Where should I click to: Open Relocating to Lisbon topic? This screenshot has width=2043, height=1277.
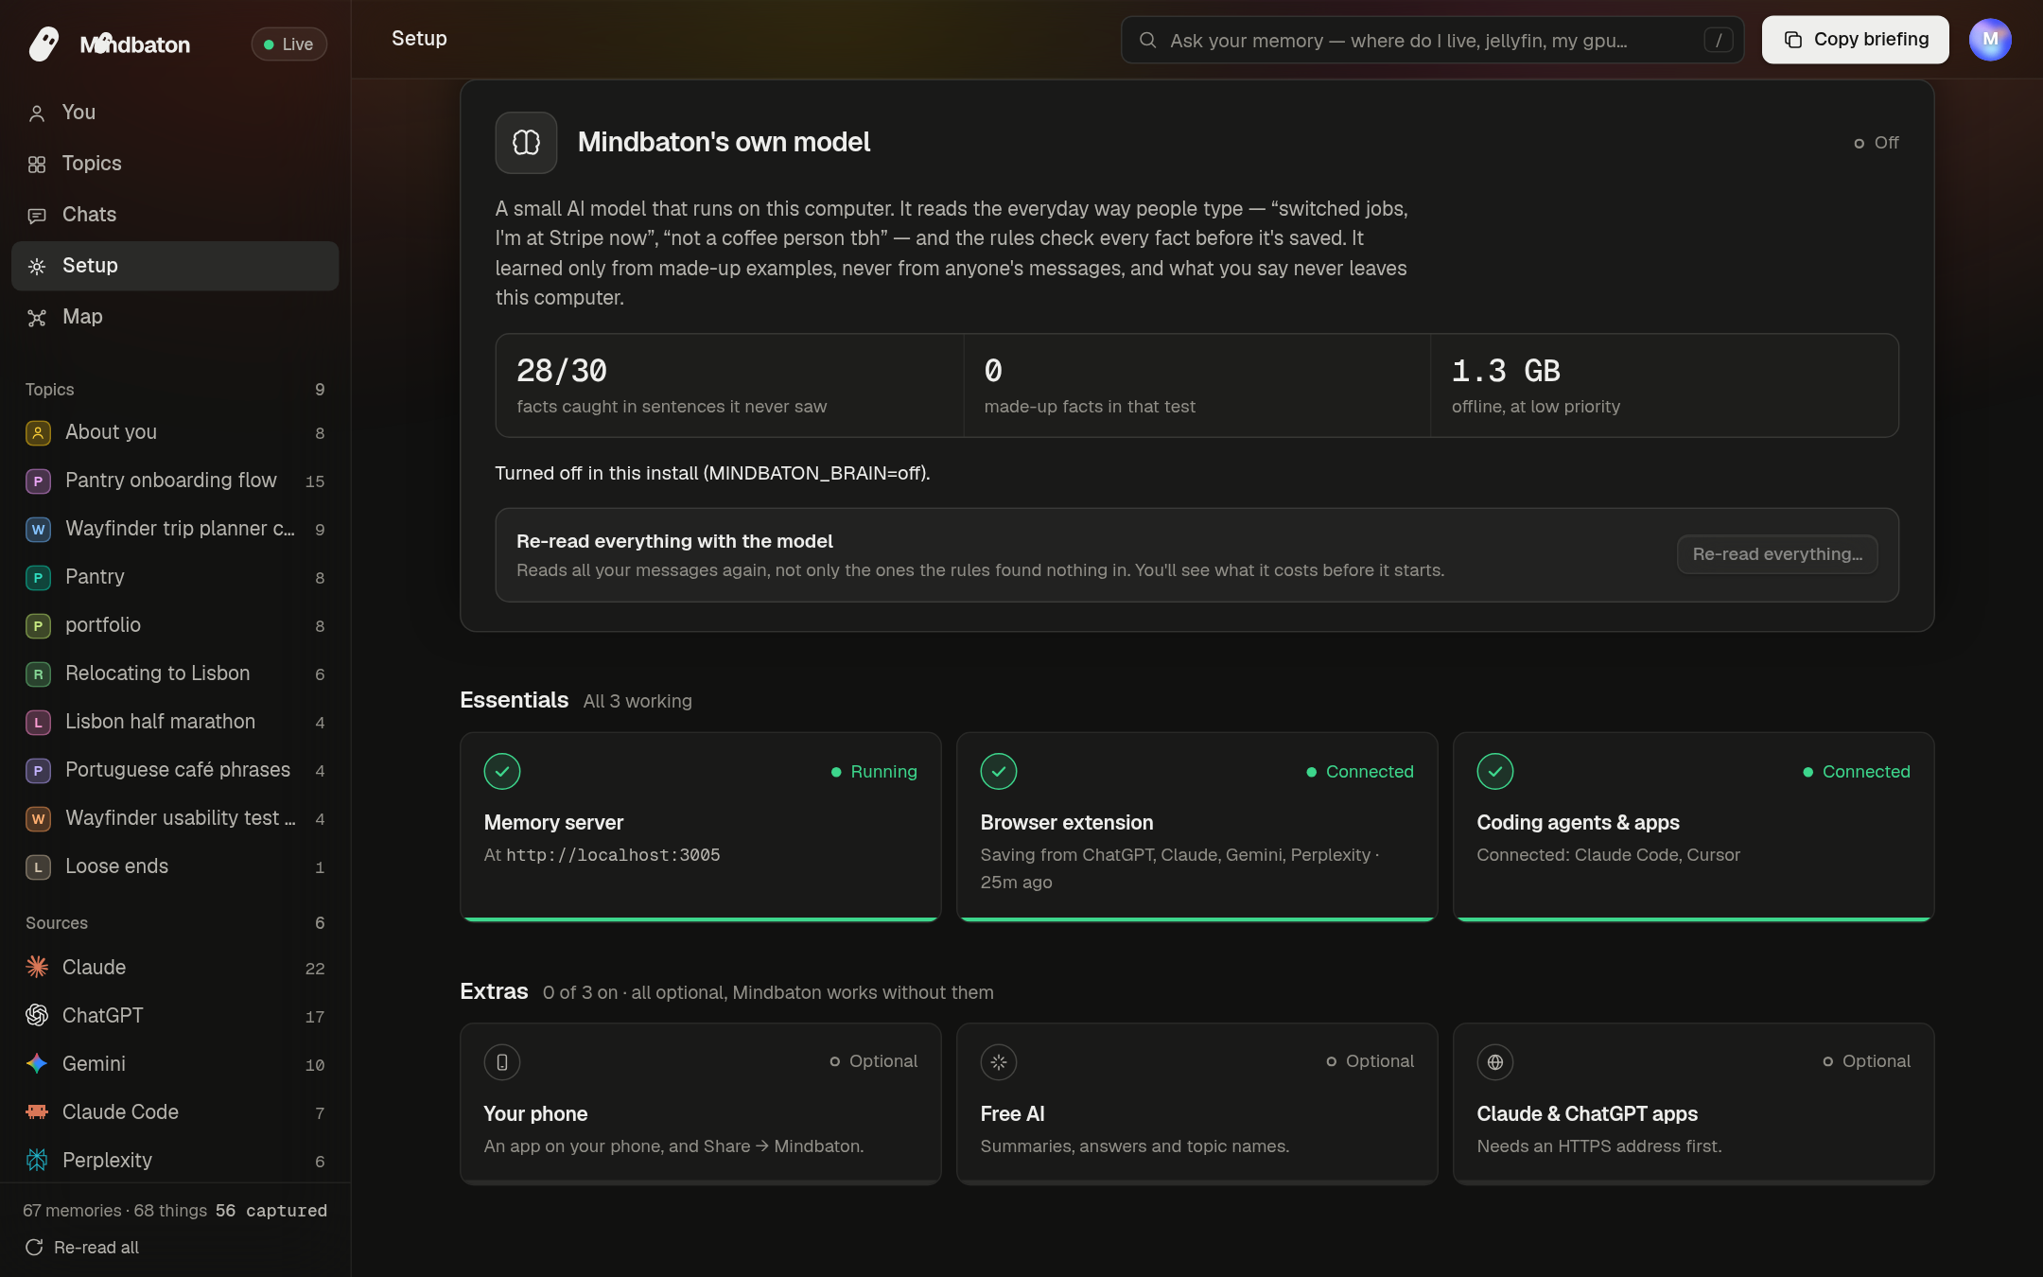click(x=175, y=673)
